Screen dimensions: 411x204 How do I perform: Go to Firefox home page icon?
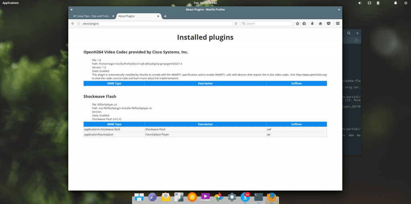click(x=320, y=24)
